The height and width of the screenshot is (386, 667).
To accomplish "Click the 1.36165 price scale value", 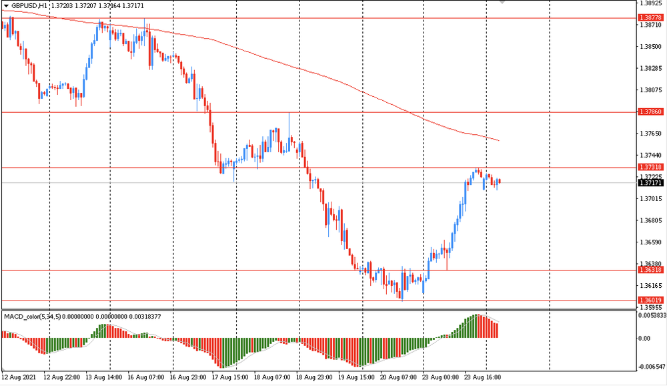I will 651,285.
